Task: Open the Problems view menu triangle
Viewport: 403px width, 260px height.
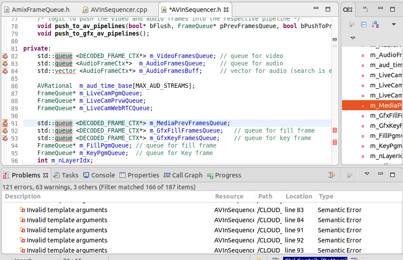Action: point(367,174)
